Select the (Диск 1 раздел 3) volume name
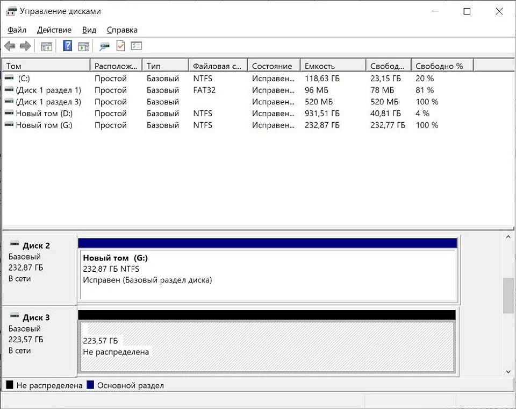Viewport: 516px width, 409px height. (x=48, y=102)
